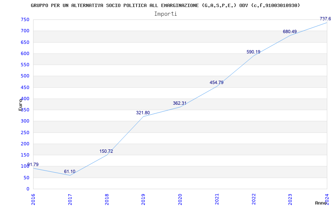Click the y-axis tick 50

tap(26, 178)
